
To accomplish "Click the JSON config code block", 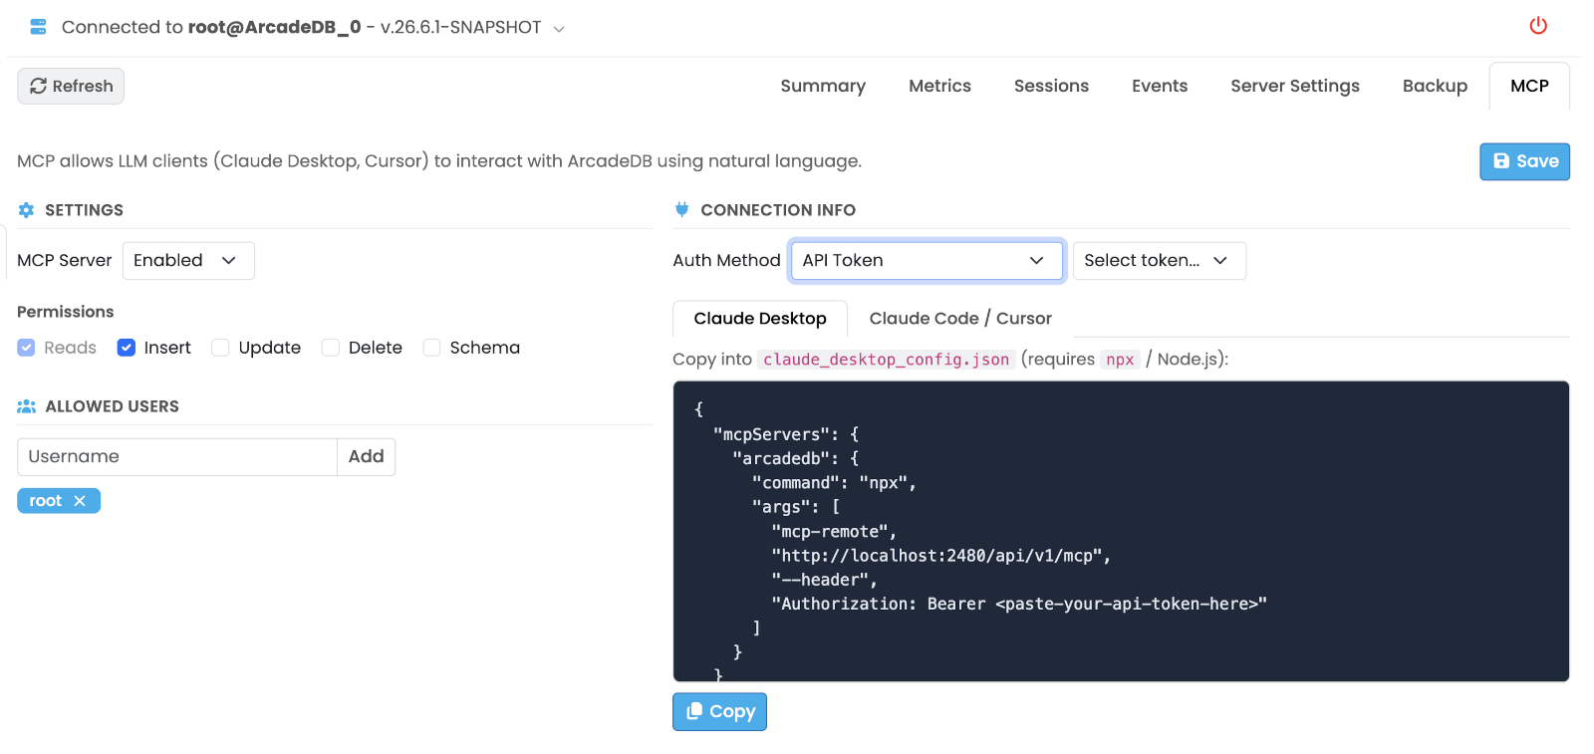I will pos(1121,531).
